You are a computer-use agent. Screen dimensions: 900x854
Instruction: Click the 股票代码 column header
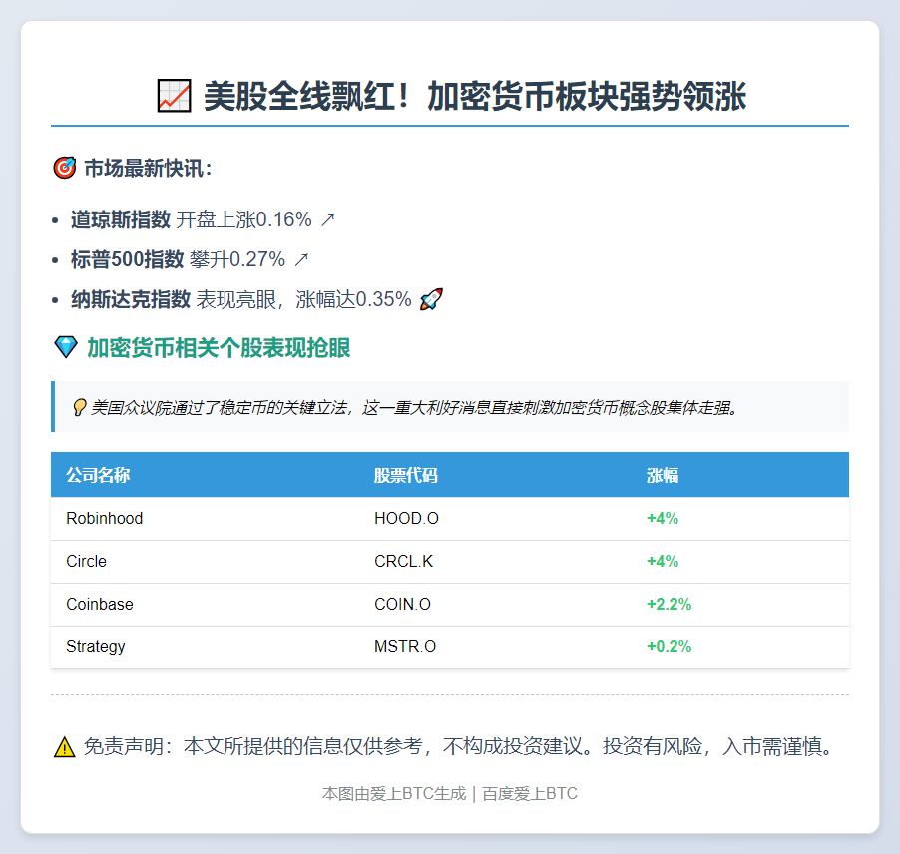click(406, 475)
